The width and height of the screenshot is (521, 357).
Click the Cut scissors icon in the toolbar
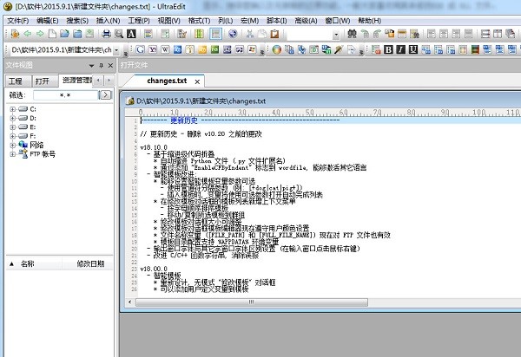249,34
